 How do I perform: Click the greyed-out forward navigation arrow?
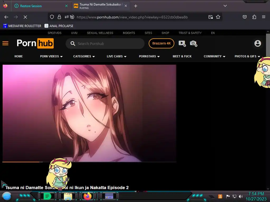[16, 17]
